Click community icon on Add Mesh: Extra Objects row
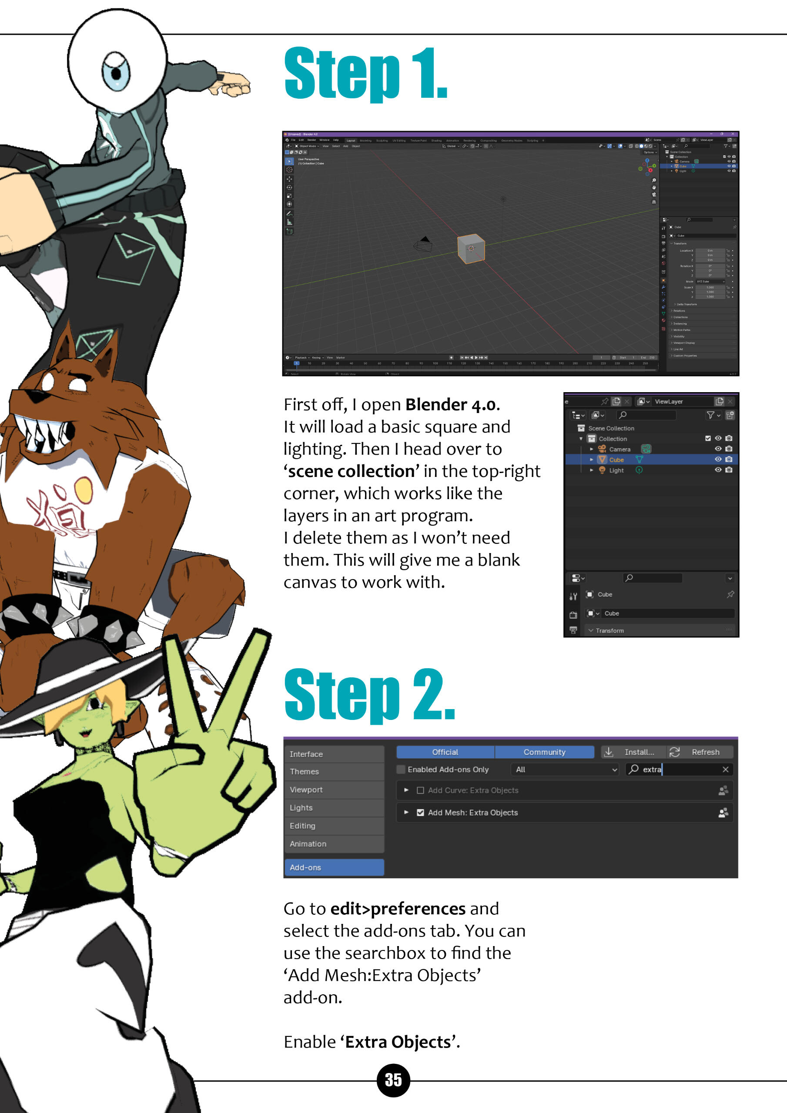The width and height of the screenshot is (787, 1113). (723, 813)
